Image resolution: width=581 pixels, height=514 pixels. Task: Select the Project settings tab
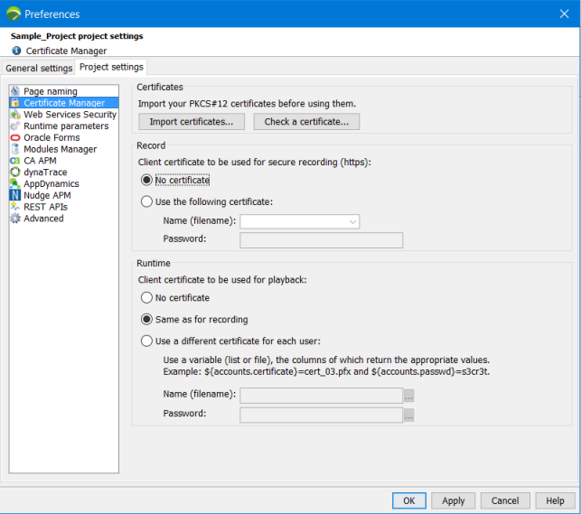[111, 67]
